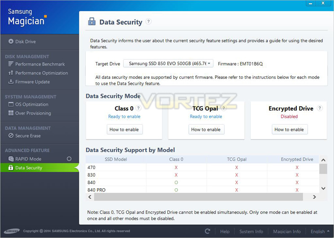Expand the English language selector

click(320, 231)
